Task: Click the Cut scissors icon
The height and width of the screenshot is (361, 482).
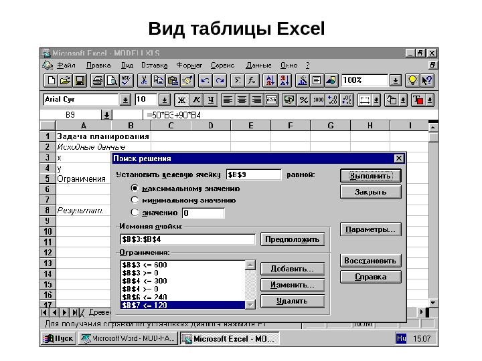Action: point(144,81)
